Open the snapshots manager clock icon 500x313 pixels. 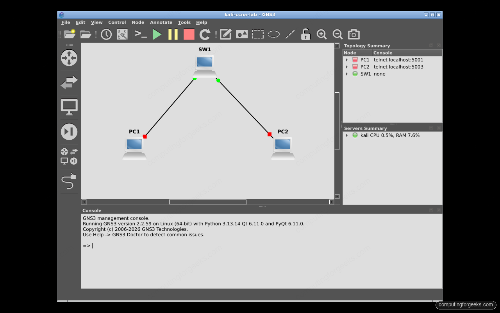click(106, 34)
